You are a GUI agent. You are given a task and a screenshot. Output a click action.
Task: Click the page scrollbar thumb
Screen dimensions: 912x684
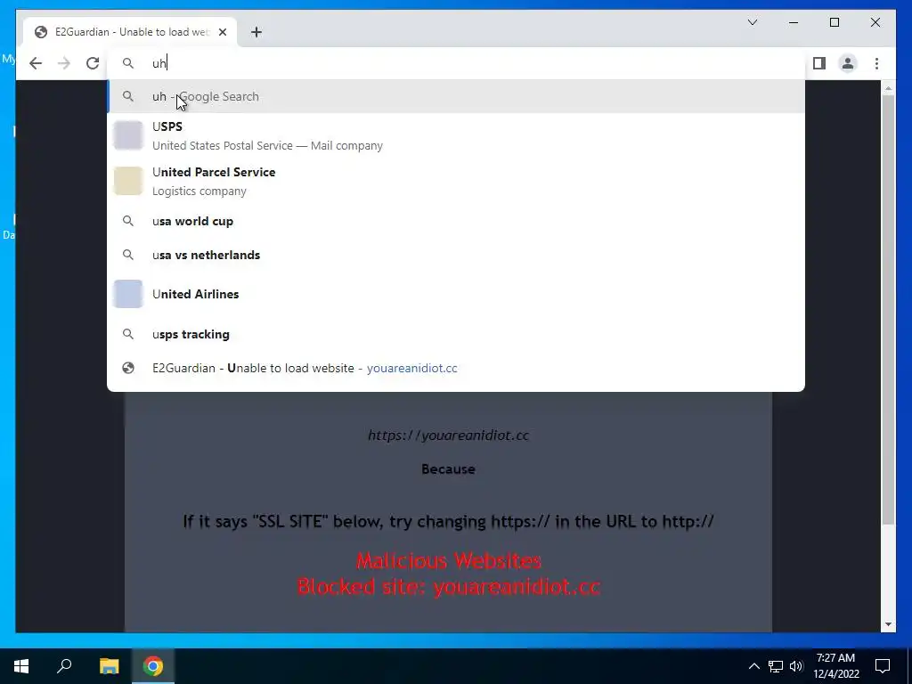coord(888,309)
